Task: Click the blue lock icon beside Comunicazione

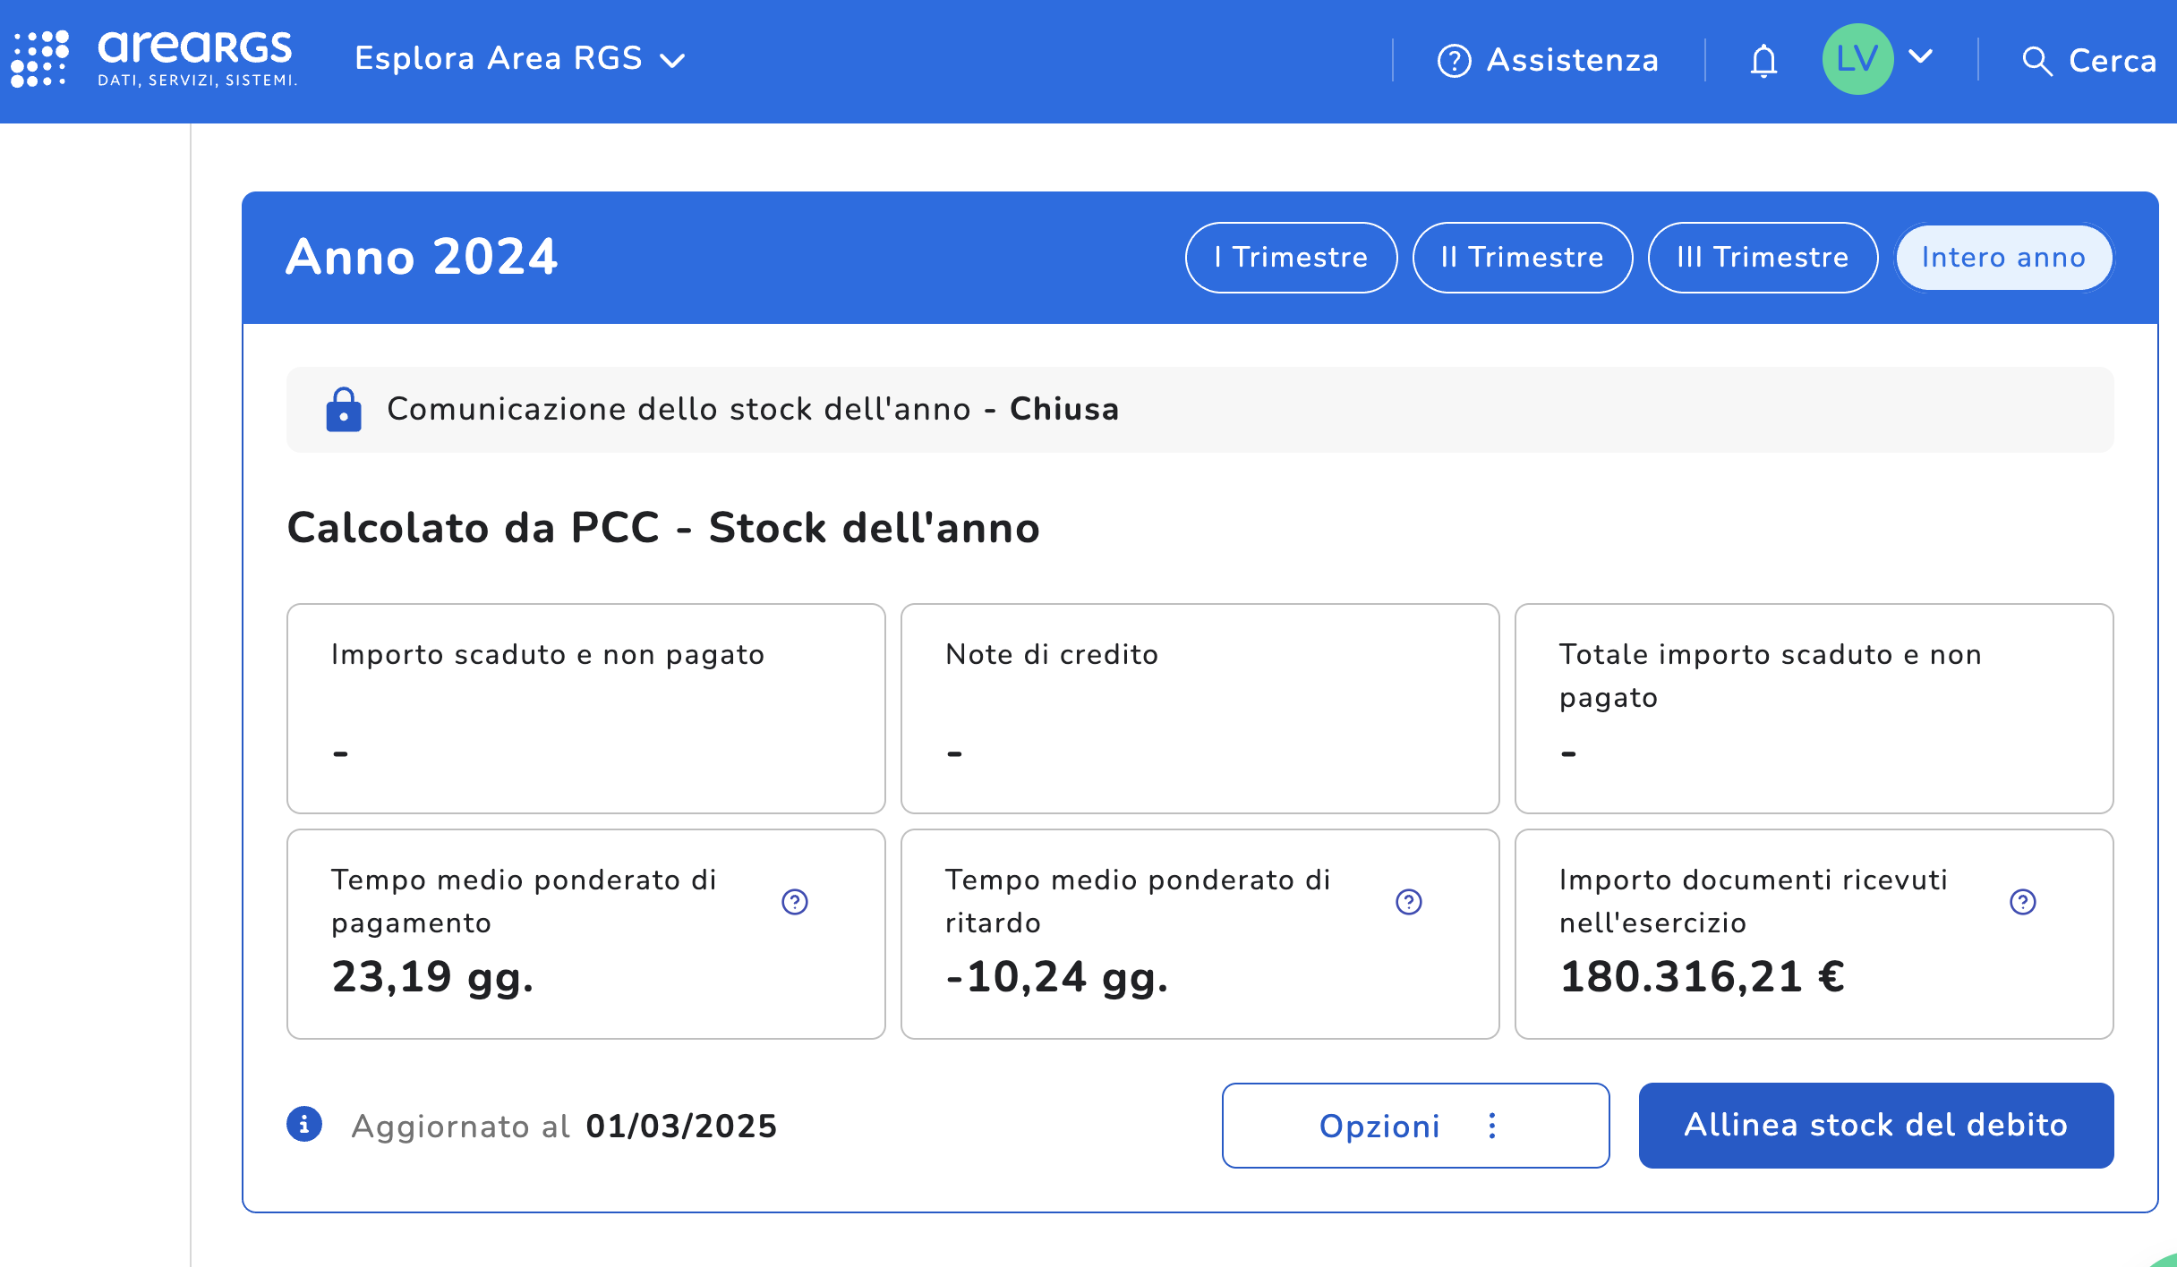Action: (x=344, y=410)
